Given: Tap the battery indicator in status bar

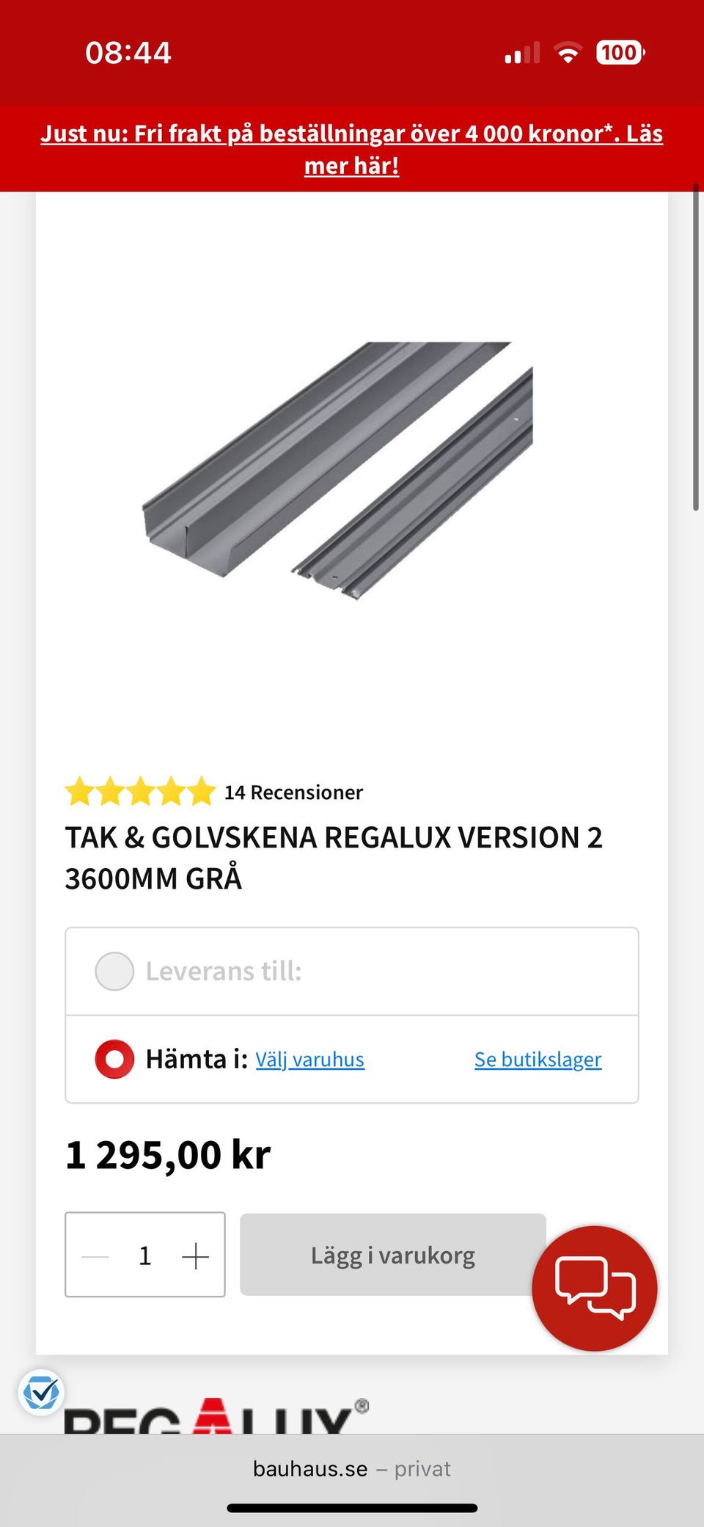Looking at the screenshot, I should (620, 53).
